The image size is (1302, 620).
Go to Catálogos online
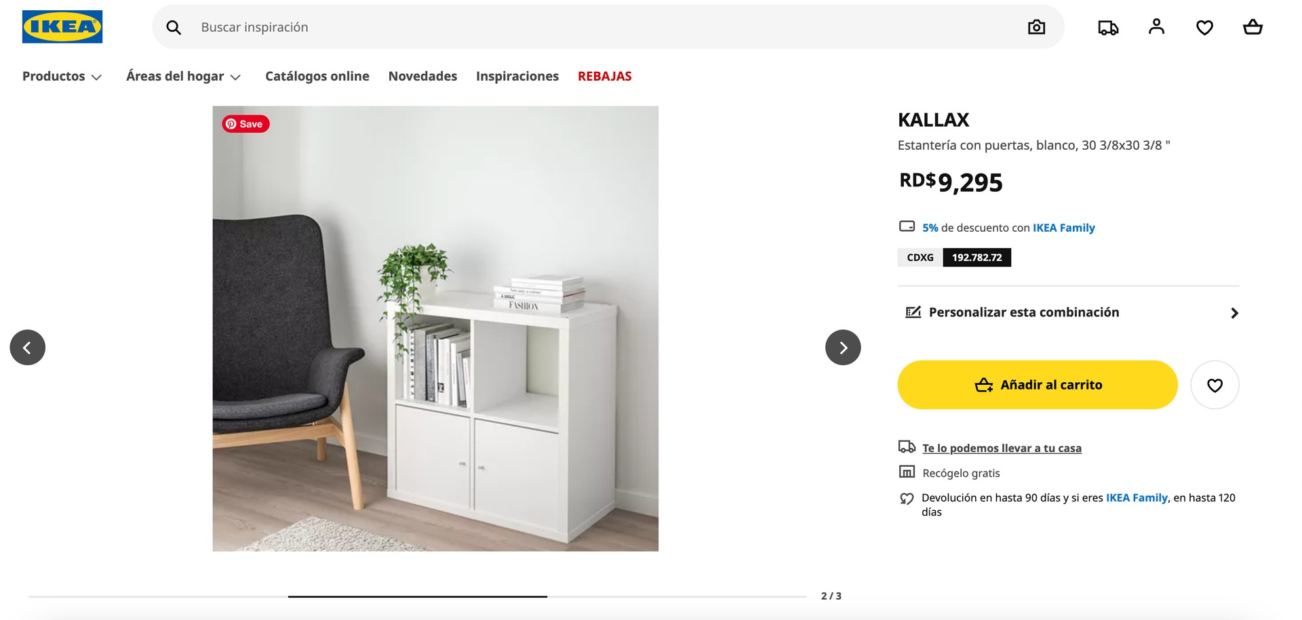317,77
